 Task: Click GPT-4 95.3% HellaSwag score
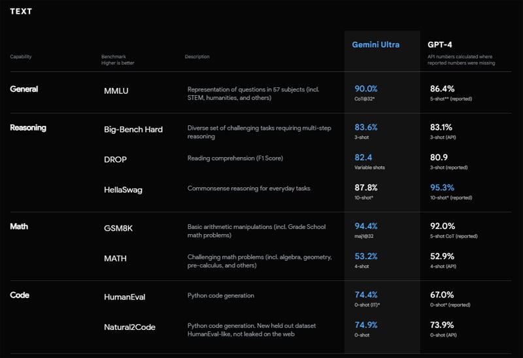click(x=443, y=188)
